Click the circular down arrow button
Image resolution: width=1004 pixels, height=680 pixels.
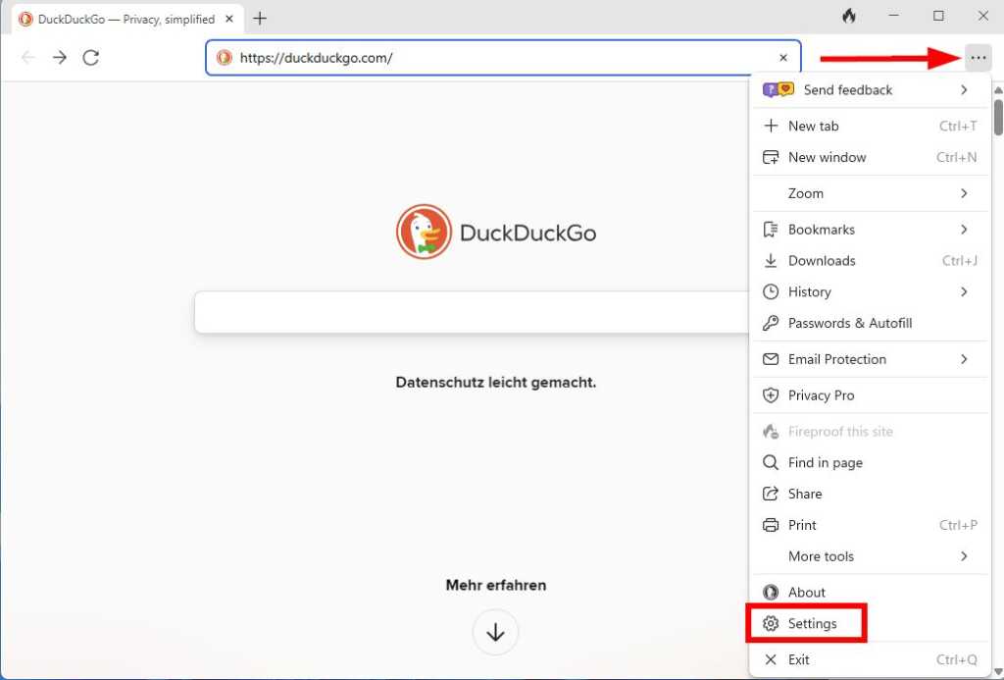coord(495,633)
